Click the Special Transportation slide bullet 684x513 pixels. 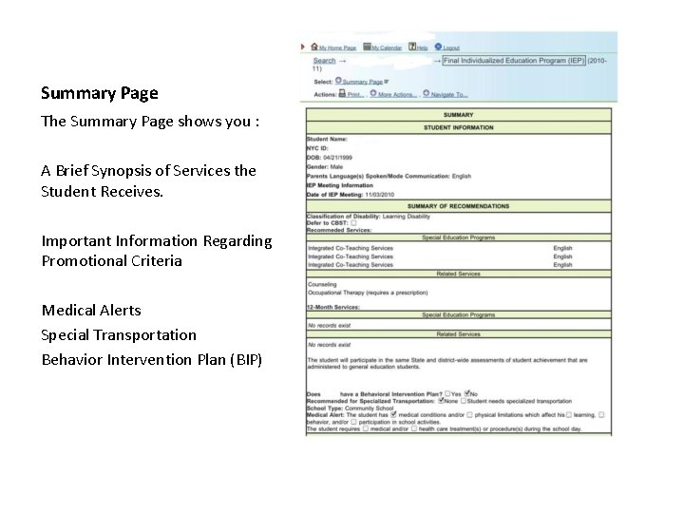119,335
